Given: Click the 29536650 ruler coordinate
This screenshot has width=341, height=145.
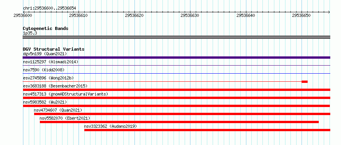Looking at the screenshot, I should [301, 15].
